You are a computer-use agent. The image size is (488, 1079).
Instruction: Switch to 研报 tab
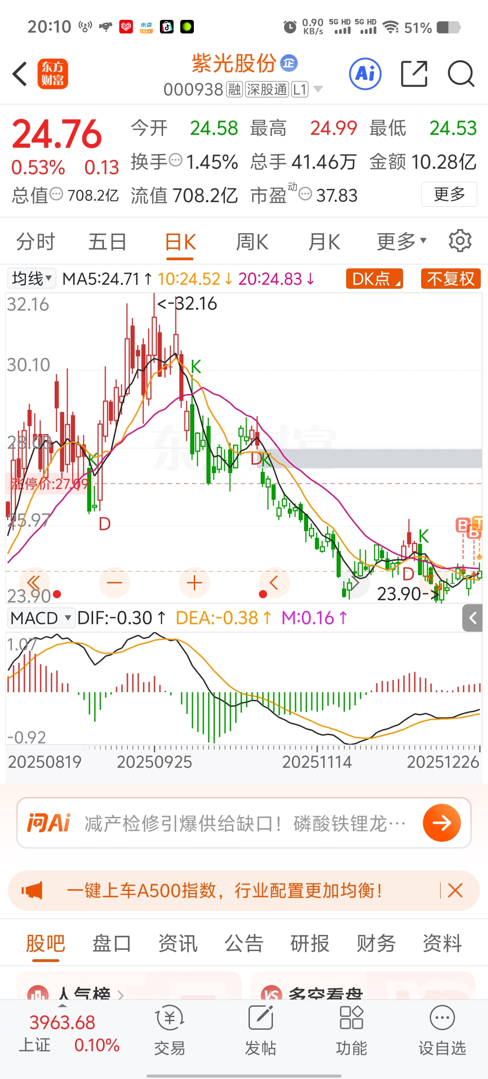pyautogui.click(x=310, y=943)
